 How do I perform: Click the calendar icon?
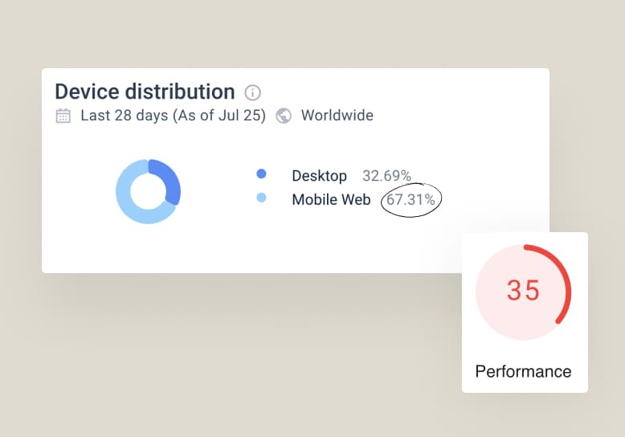pyautogui.click(x=63, y=116)
